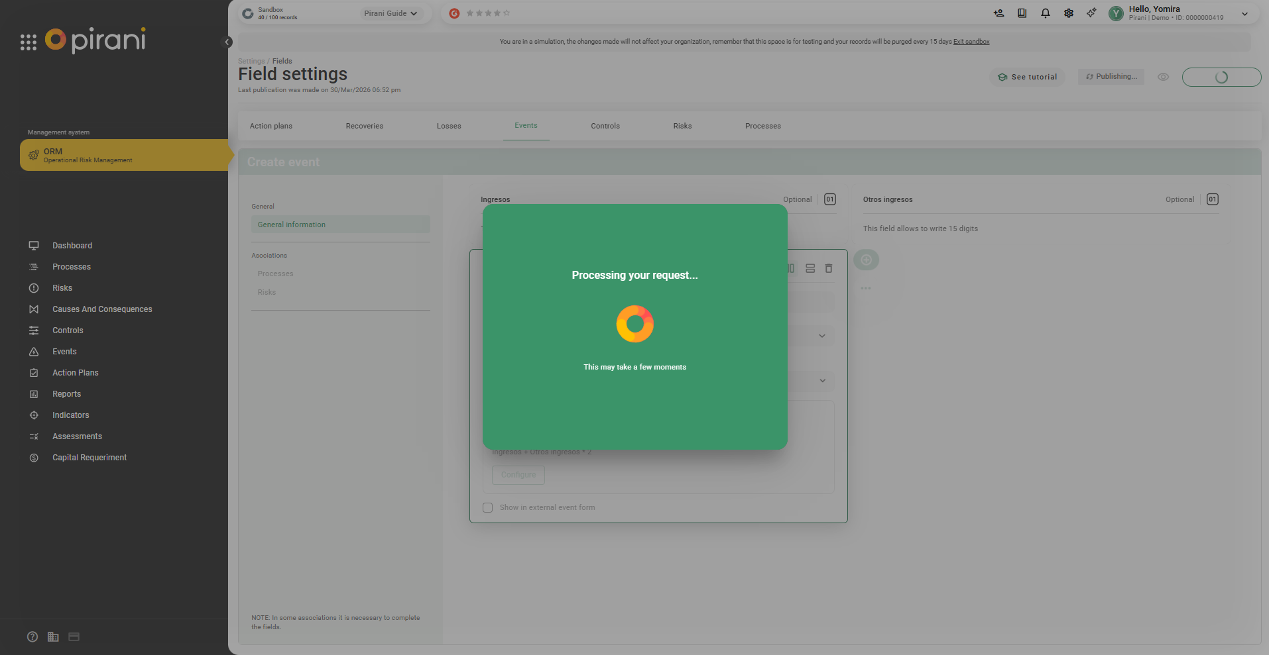
Task: Click the help question mark icon
Action: (x=32, y=636)
